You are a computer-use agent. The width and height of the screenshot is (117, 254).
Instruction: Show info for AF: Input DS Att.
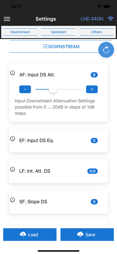click(x=12, y=73)
